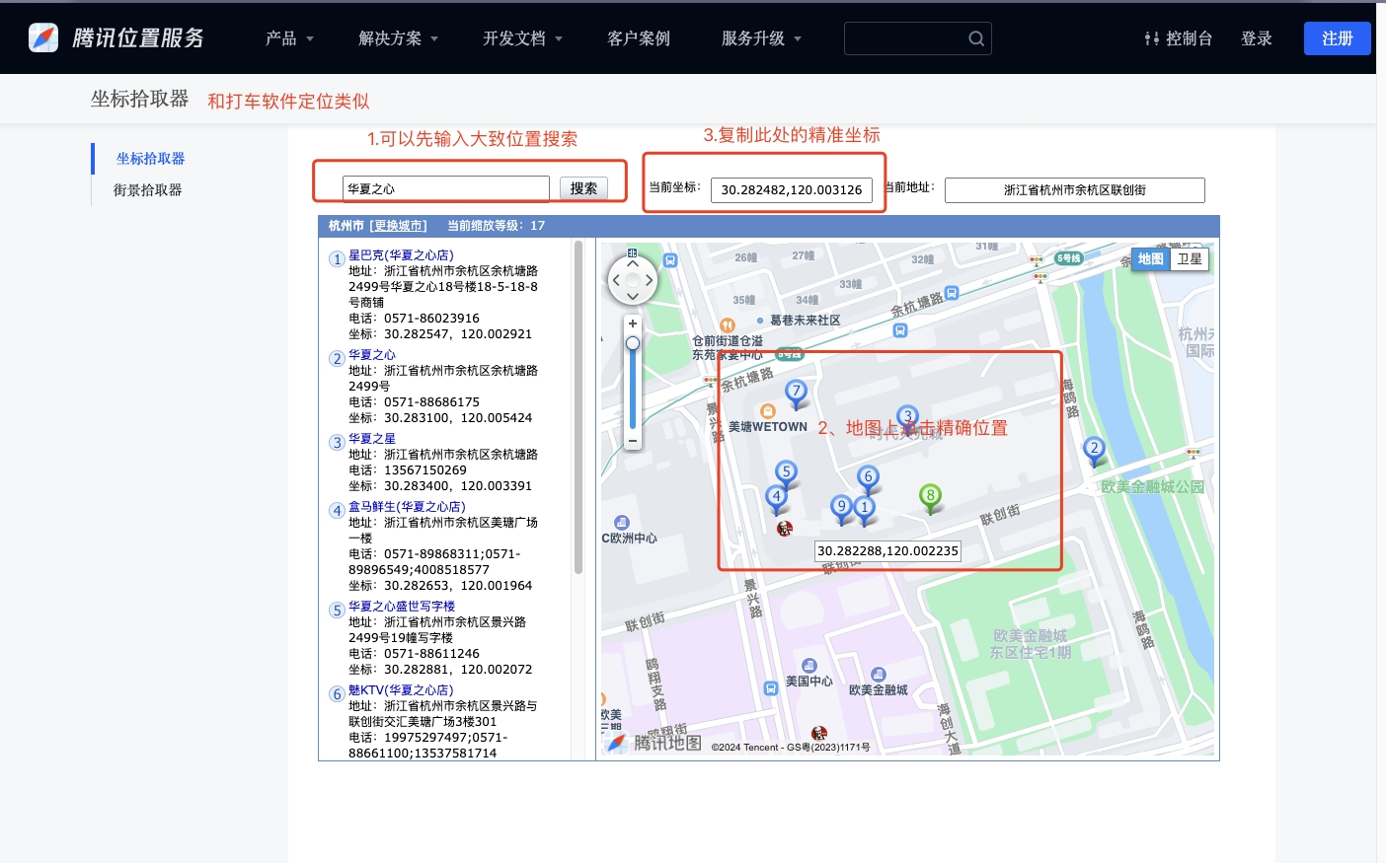
Task: Pan map up using compass arrow
Action: click(x=633, y=263)
